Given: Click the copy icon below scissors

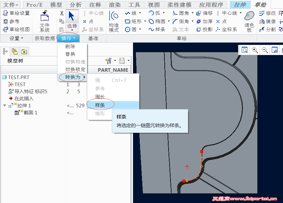Looking at the screenshot, I should (x=62, y=21).
